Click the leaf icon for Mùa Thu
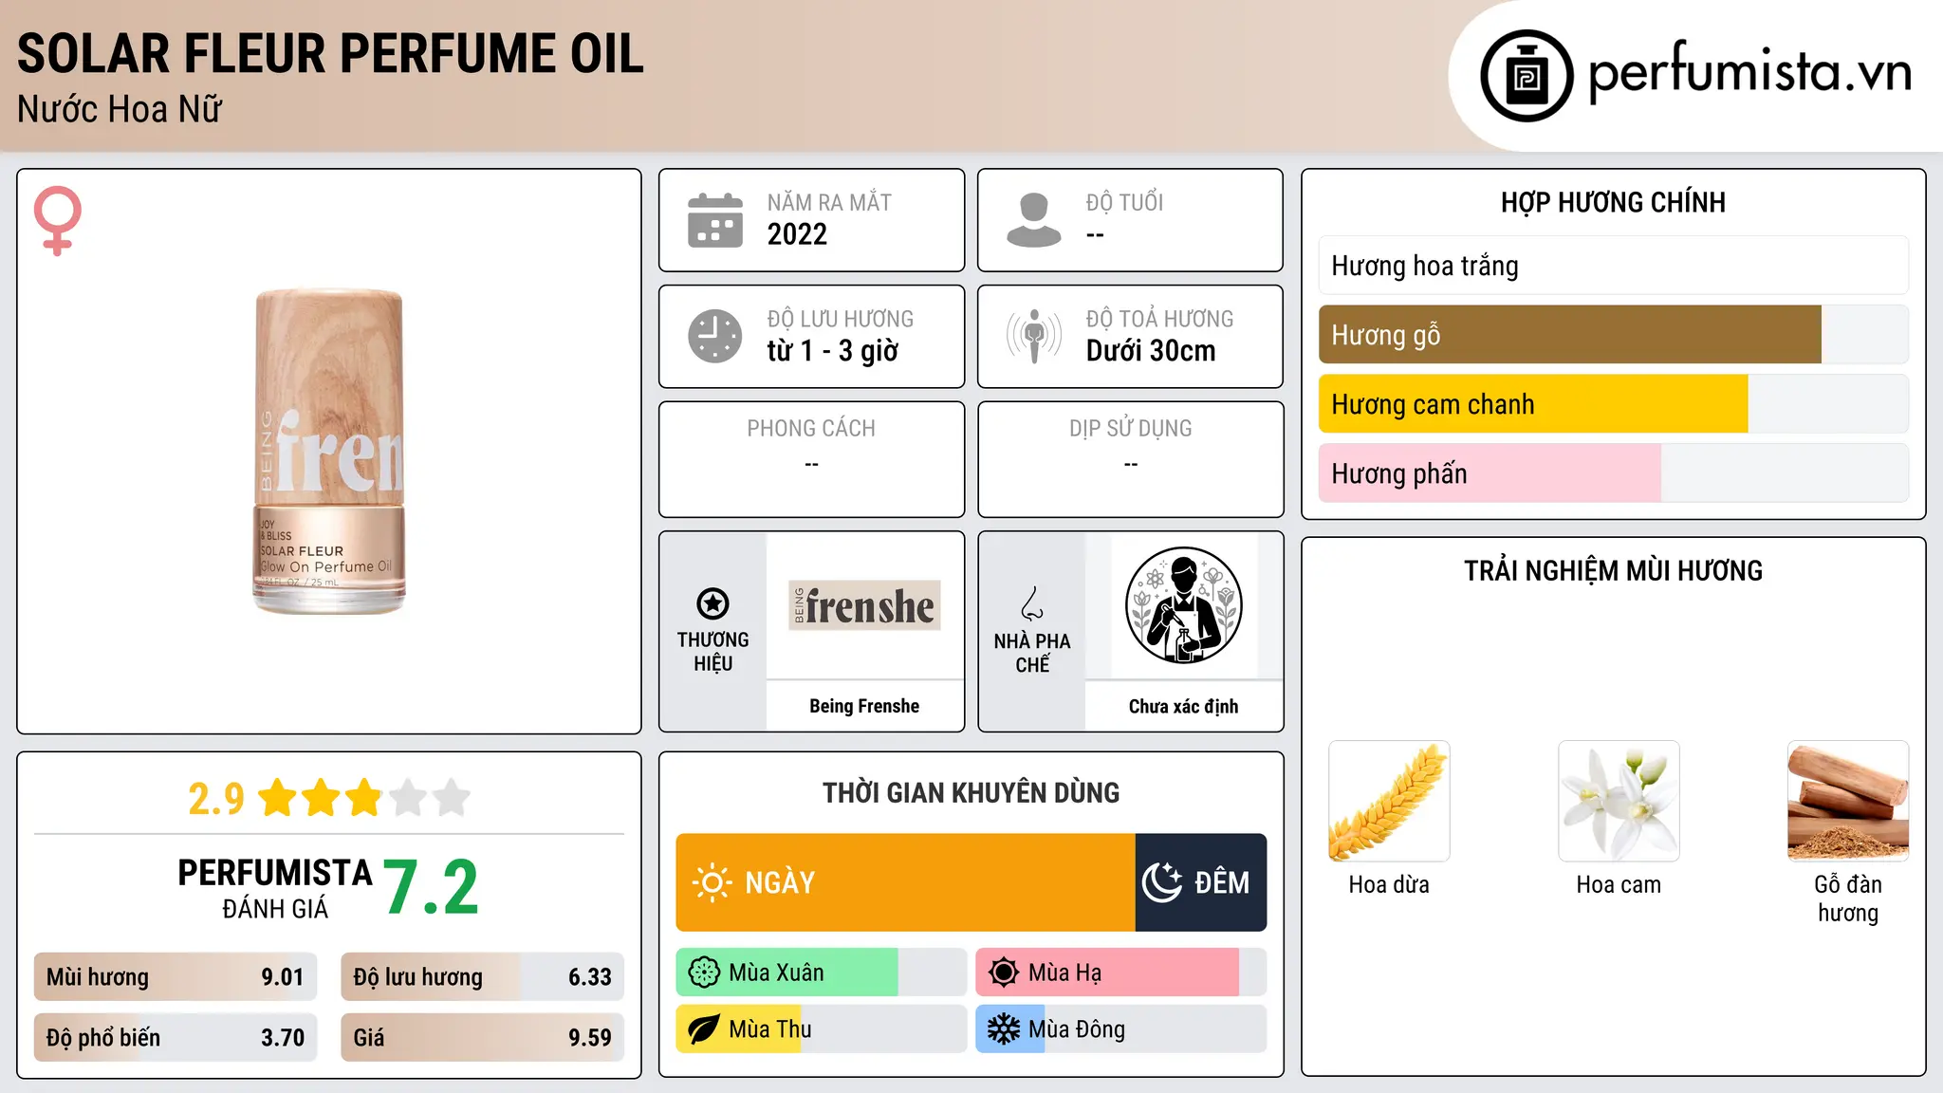1943x1093 pixels. (704, 1029)
